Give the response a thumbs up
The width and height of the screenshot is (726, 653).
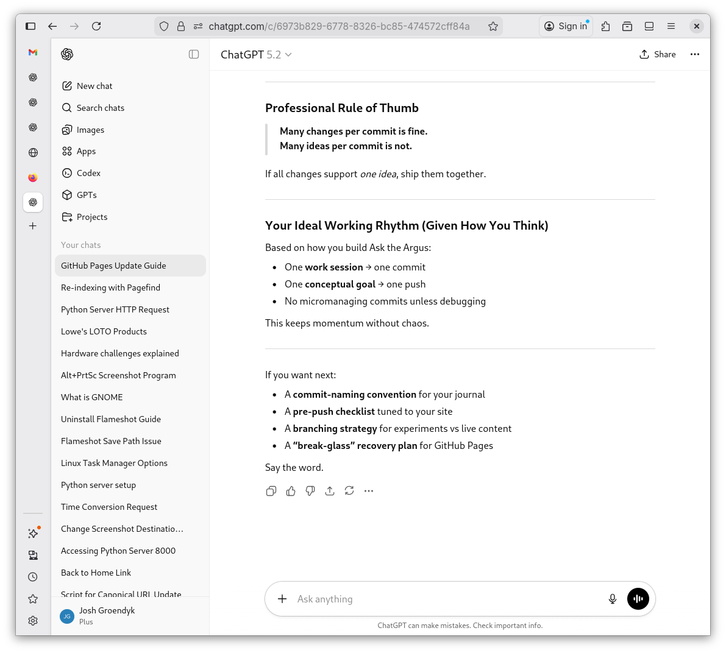pyautogui.click(x=290, y=491)
